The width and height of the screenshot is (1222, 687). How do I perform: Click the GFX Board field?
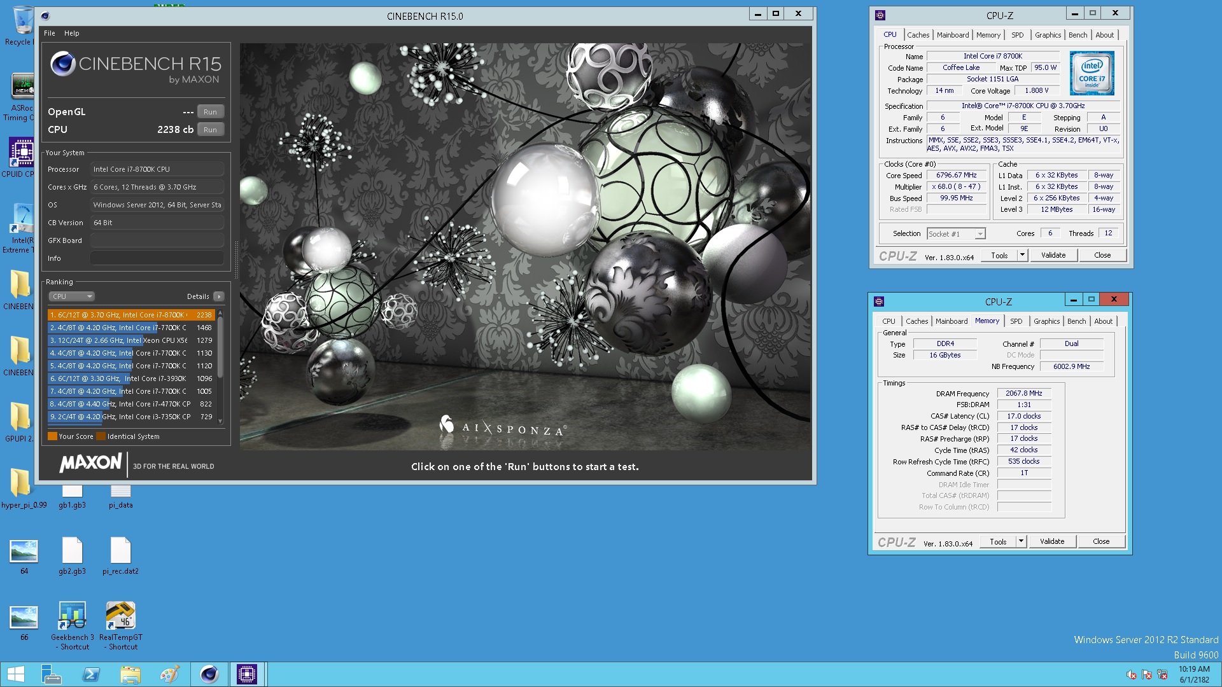coord(157,240)
